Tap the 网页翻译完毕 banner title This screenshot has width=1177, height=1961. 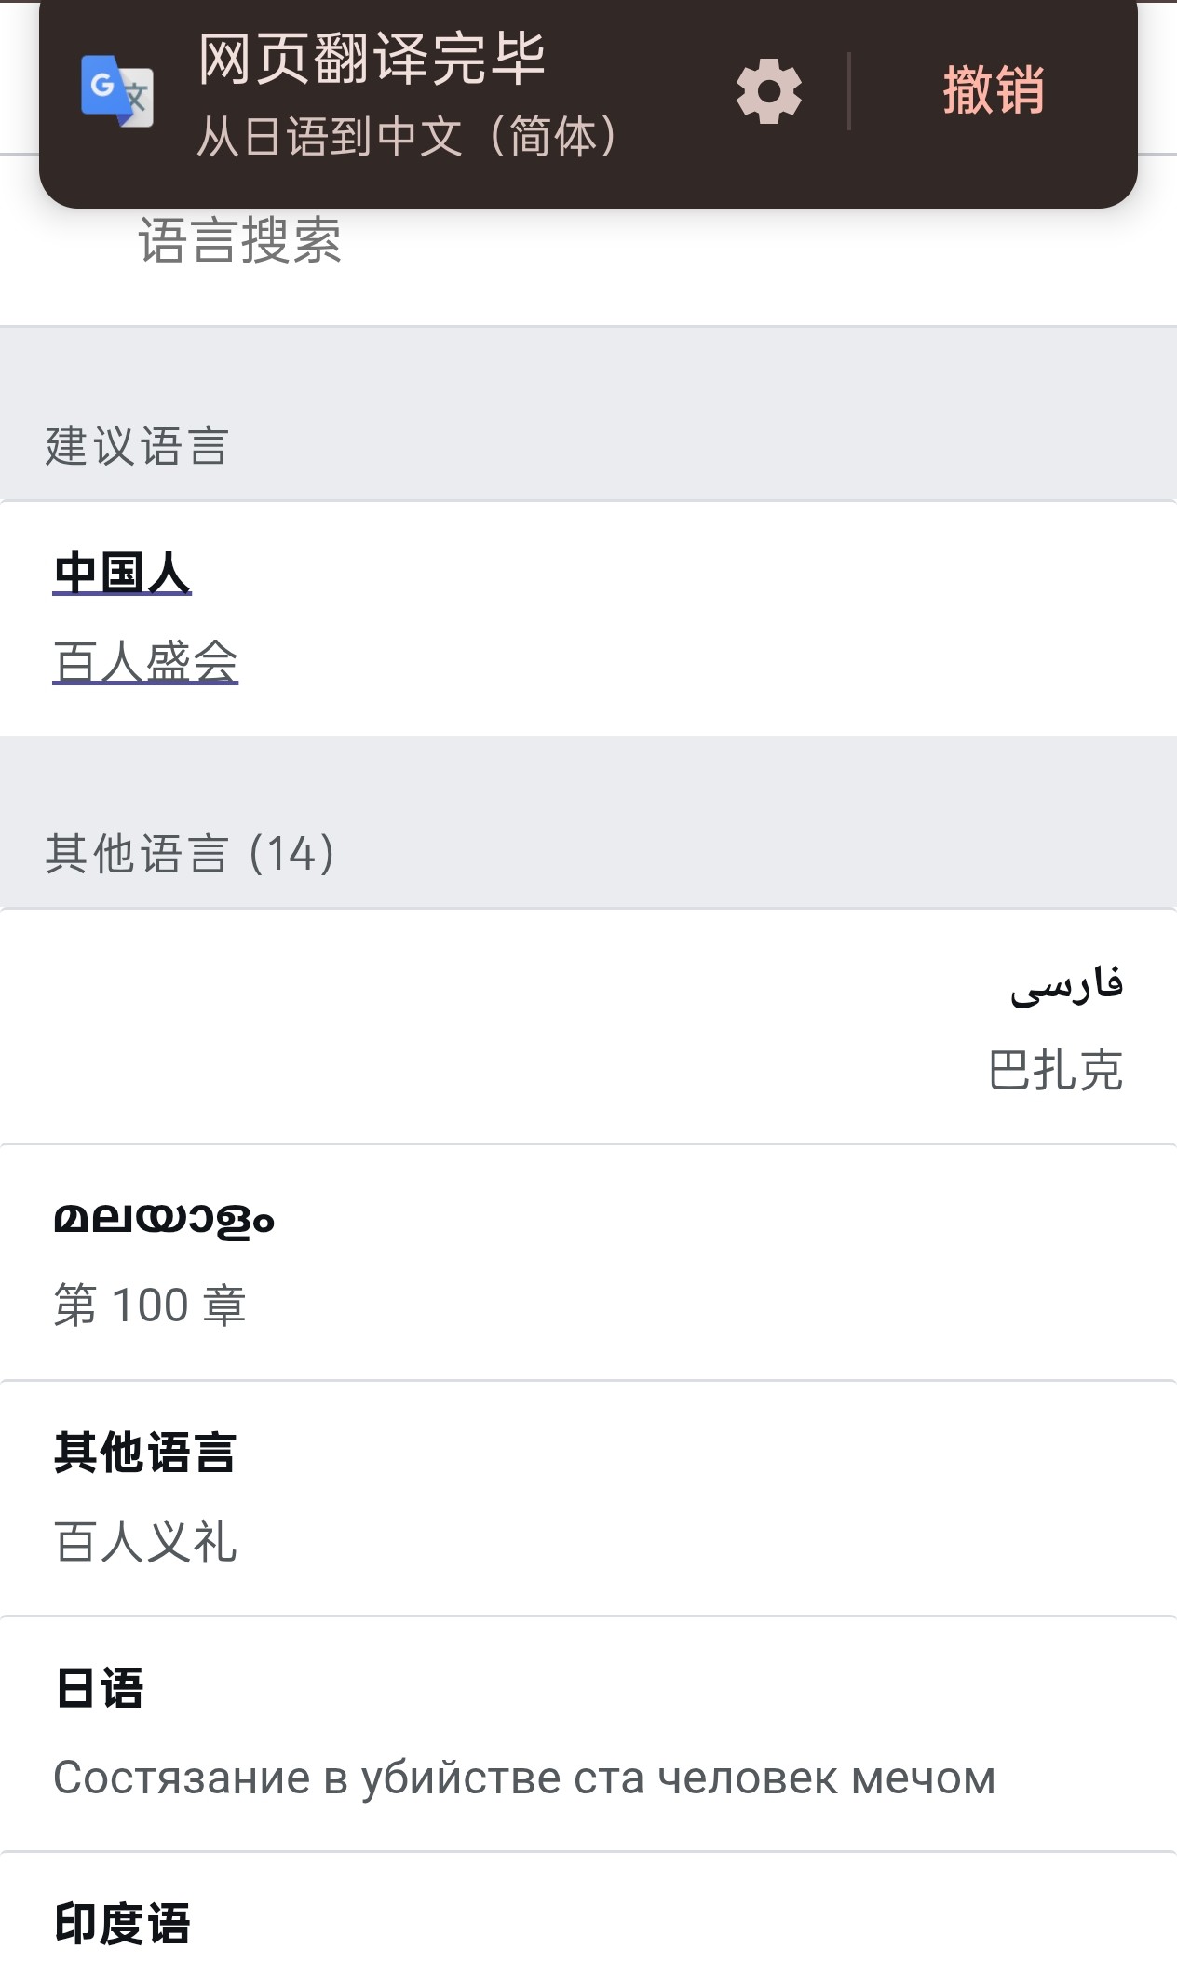(x=372, y=59)
